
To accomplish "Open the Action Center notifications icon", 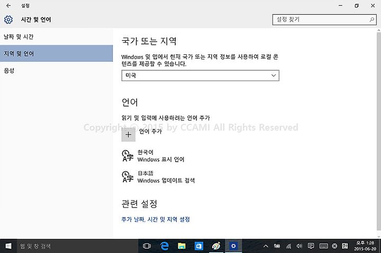I will click(311, 246).
